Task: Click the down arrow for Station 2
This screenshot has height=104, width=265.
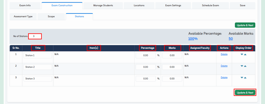Action: pyautogui.click(x=242, y=66)
